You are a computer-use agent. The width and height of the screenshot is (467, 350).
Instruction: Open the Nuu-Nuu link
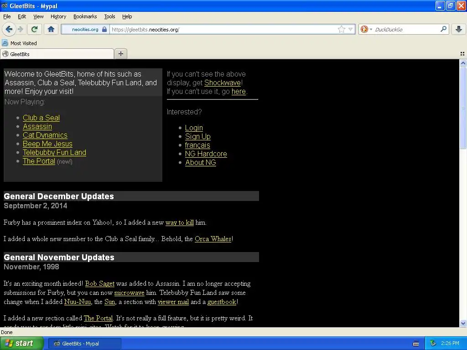(x=78, y=302)
